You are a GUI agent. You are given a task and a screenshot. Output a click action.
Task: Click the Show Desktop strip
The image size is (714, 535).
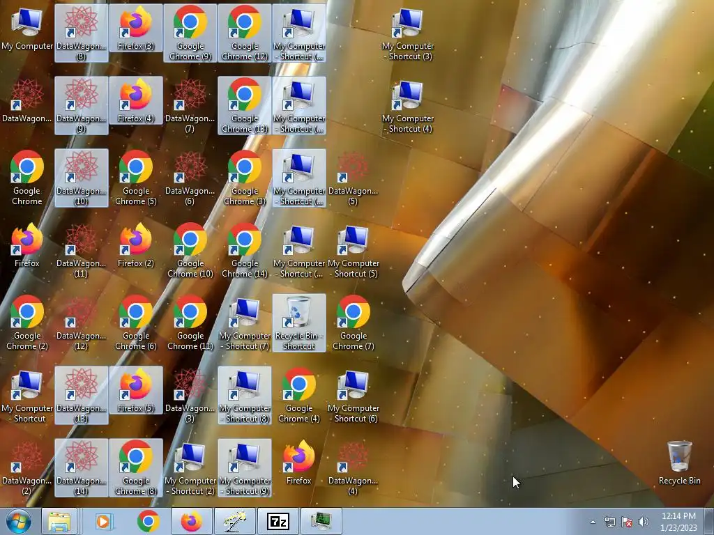[709, 521]
